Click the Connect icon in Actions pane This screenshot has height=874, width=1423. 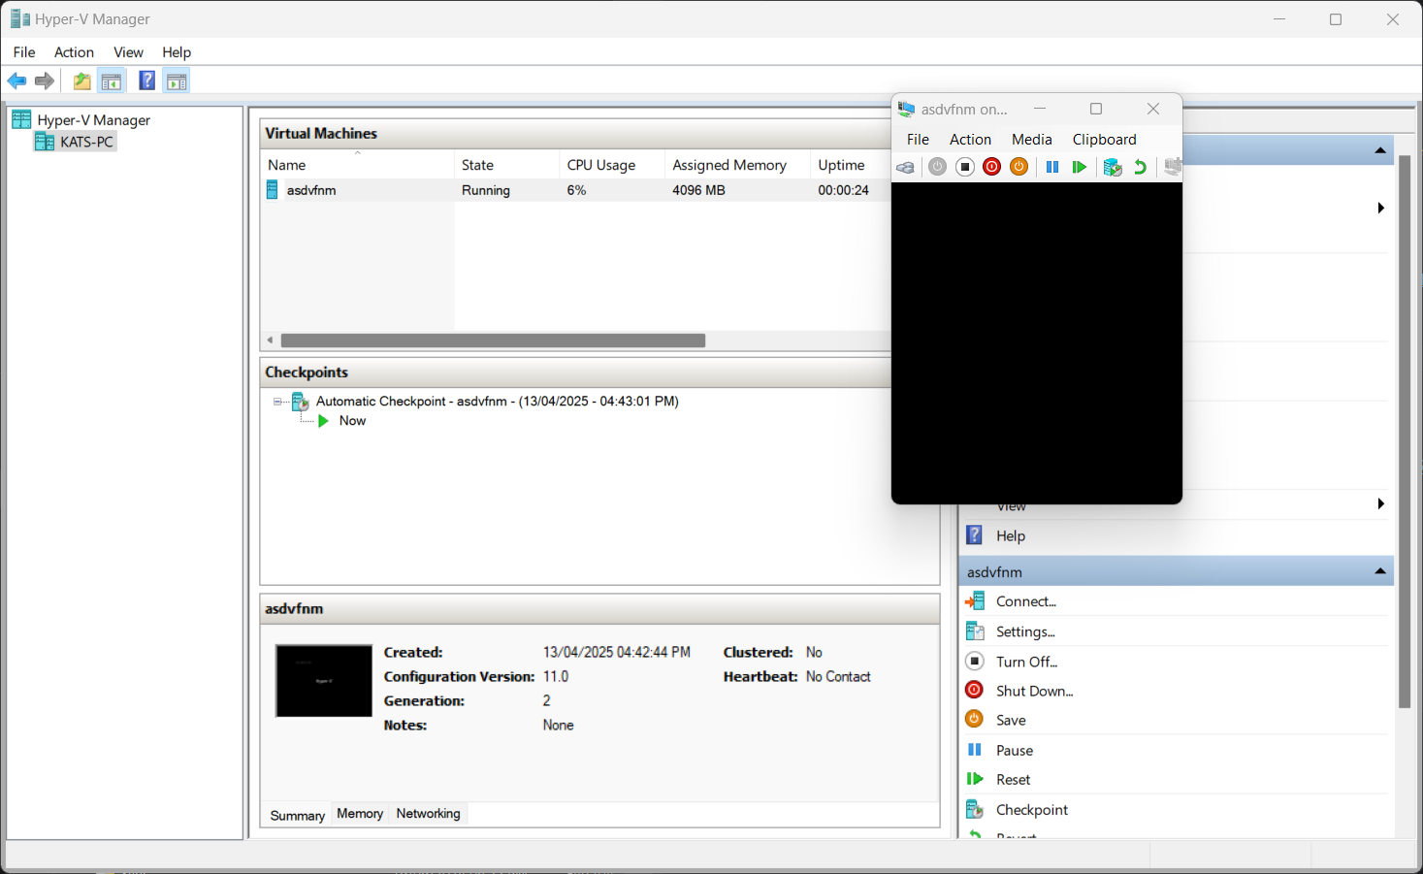point(975,601)
